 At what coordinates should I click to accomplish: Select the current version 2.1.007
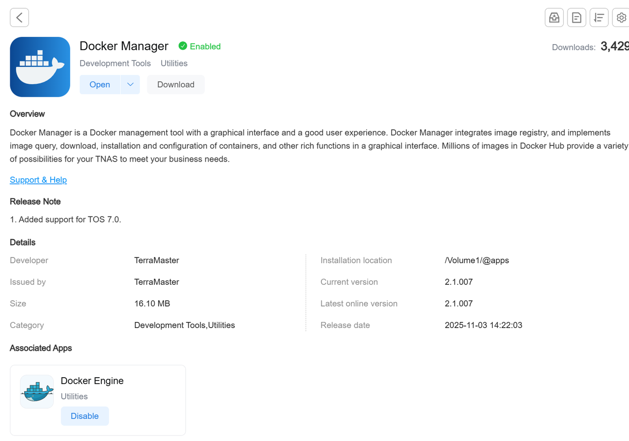tap(458, 282)
